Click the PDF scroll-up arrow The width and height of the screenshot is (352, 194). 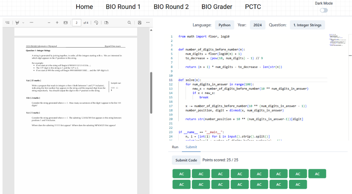click(151, 30)
